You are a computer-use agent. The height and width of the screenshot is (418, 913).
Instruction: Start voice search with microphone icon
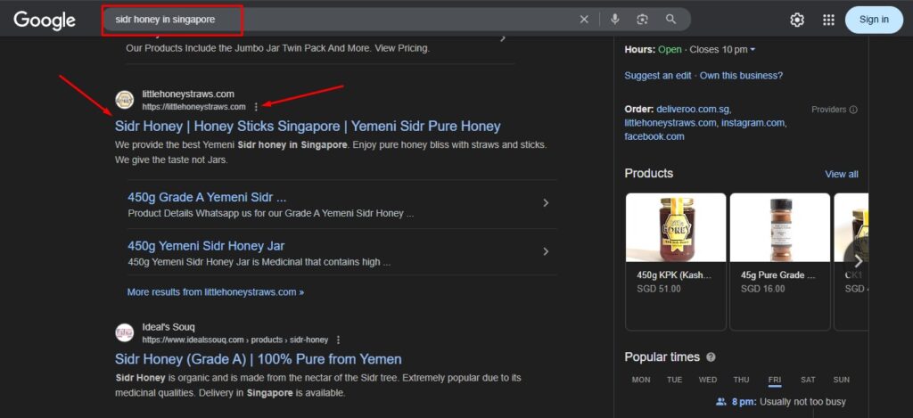pos(615,20)
